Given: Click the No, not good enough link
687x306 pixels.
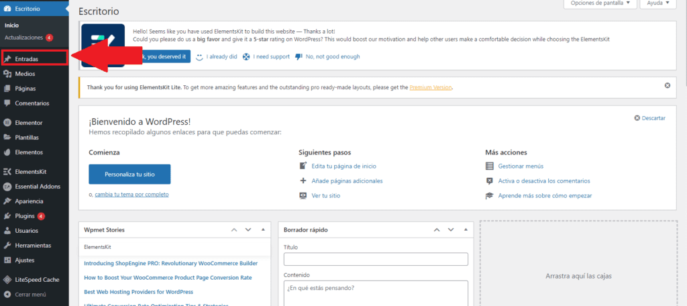Looking at the screenshot, I should pos(333,56).
